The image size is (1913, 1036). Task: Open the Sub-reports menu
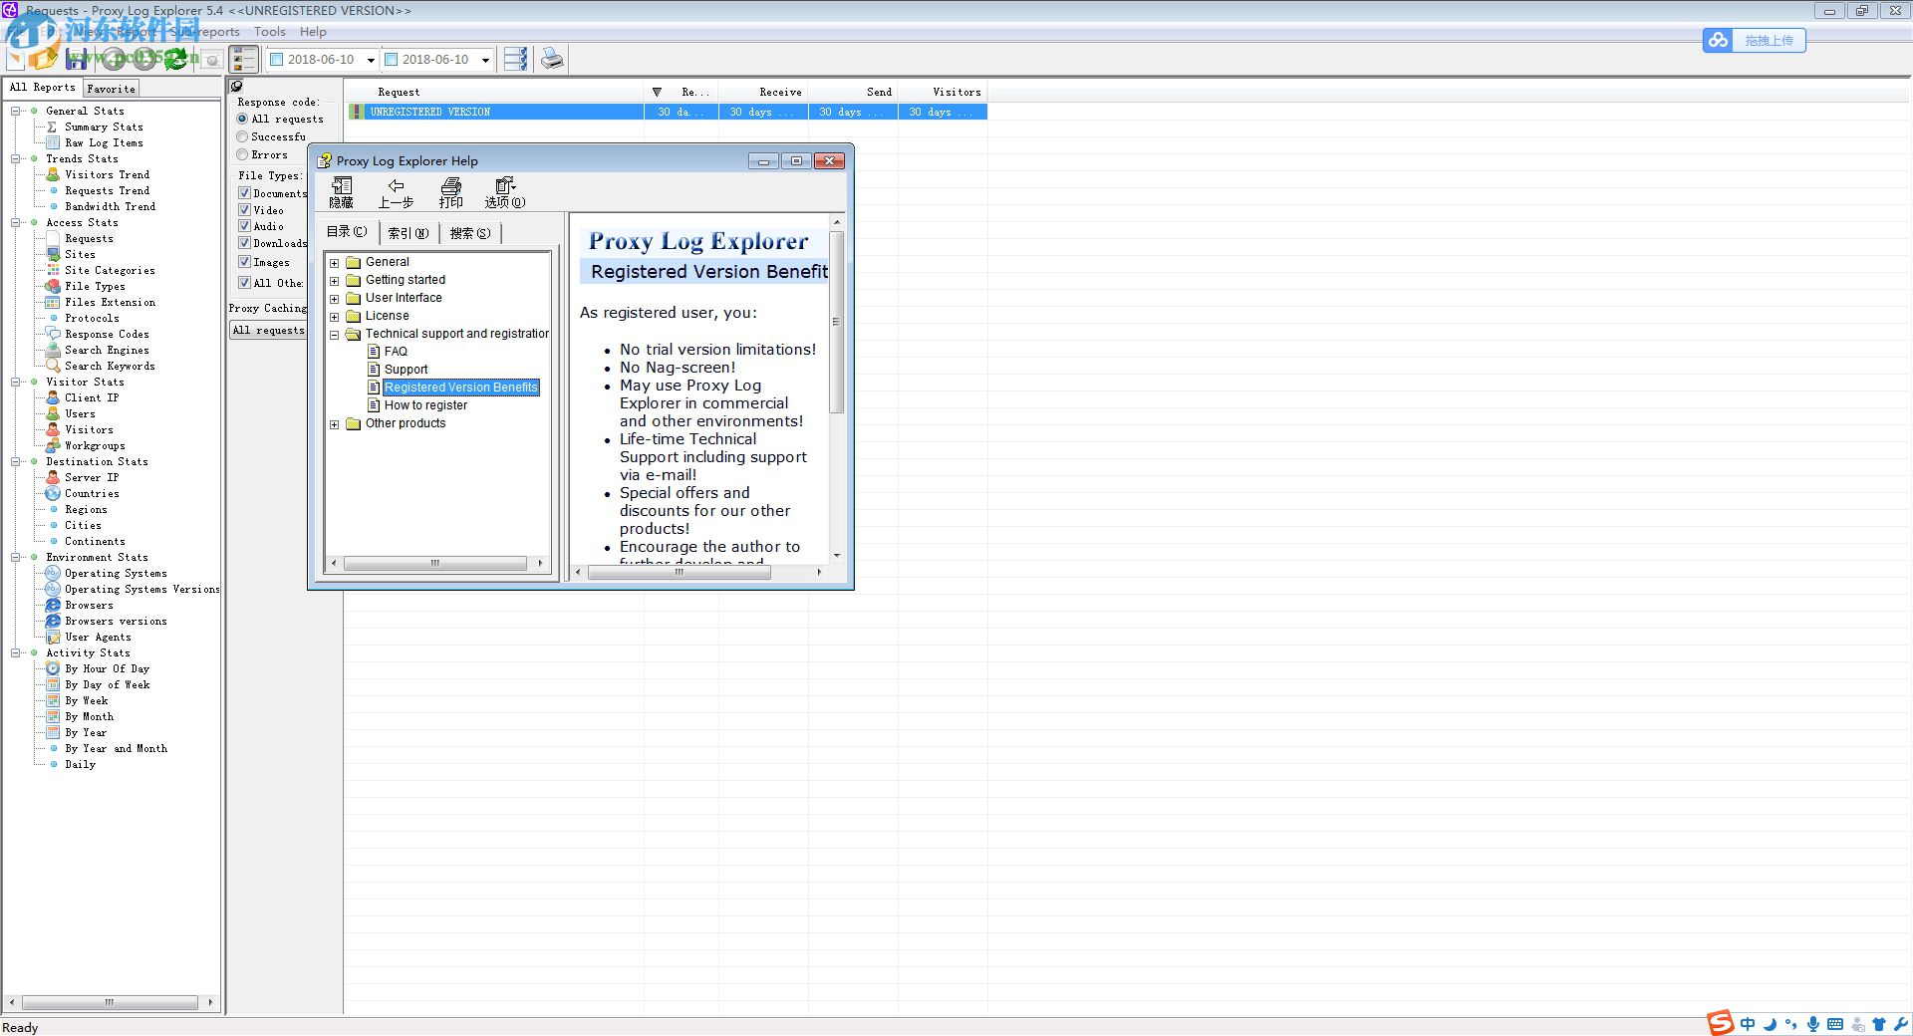coord(206,31)
